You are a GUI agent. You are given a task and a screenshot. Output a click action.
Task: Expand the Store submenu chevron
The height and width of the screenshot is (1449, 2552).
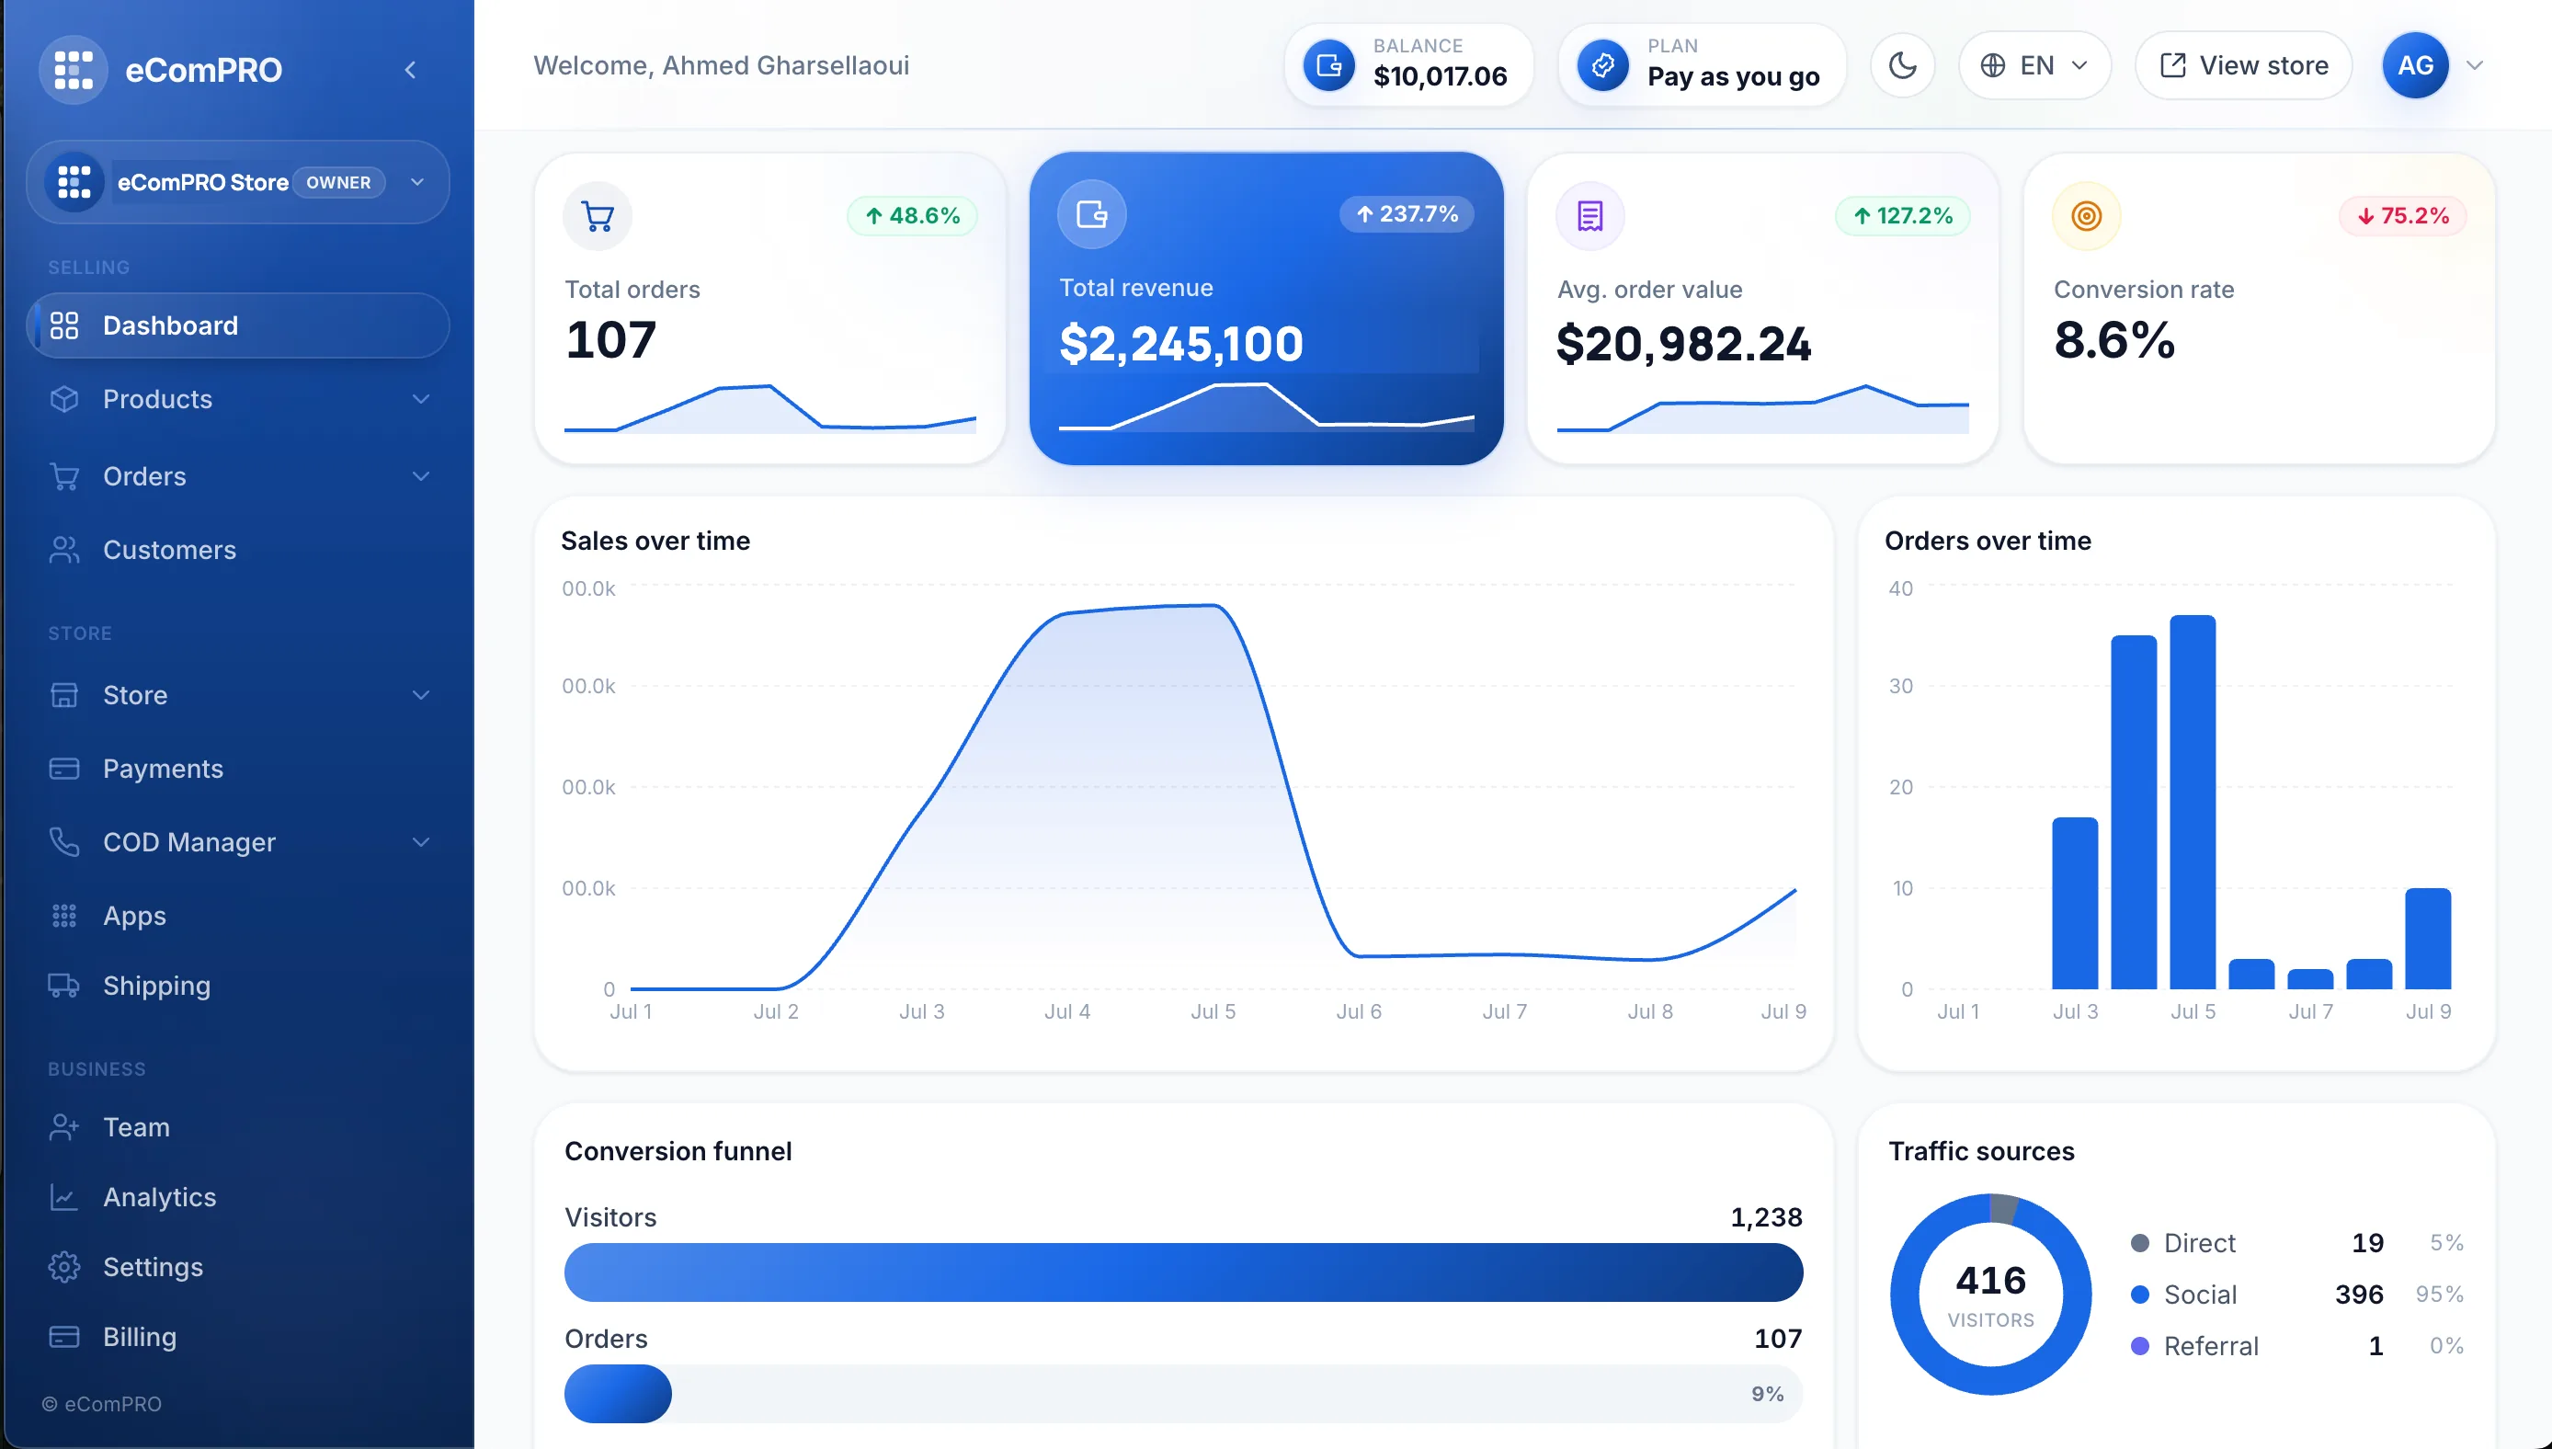(x=421, y=695)
